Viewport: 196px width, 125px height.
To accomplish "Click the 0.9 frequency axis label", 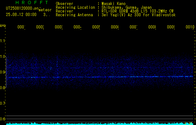I will tap(2, 72).
